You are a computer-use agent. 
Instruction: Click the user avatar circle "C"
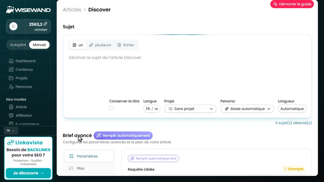tap(13, 26)
